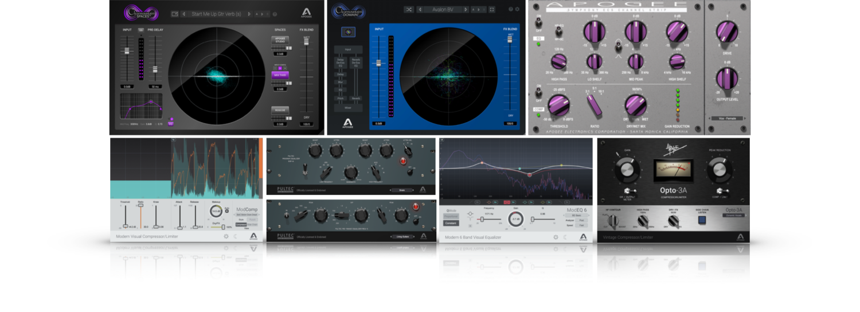Open the help icon in Spaces plugin
The width and height of the screenshot is (860, 312).
(x=275, y=14)
